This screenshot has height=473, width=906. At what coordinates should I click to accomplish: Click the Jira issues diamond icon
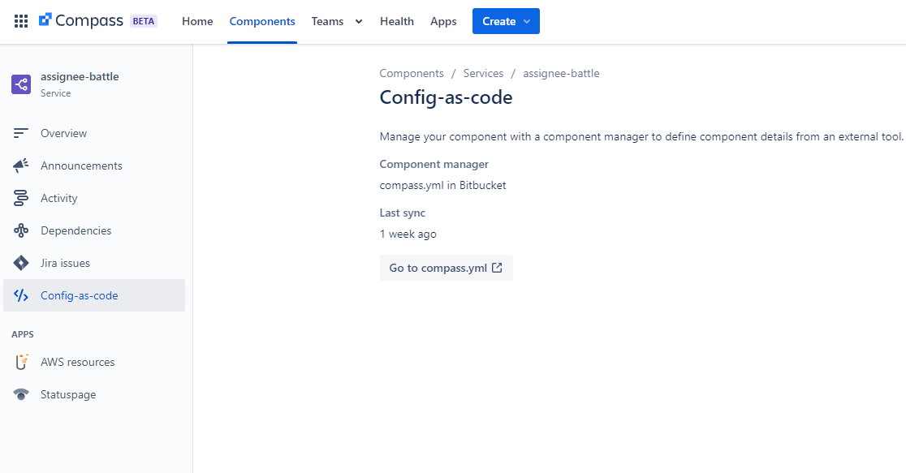[x=21, y=263]
